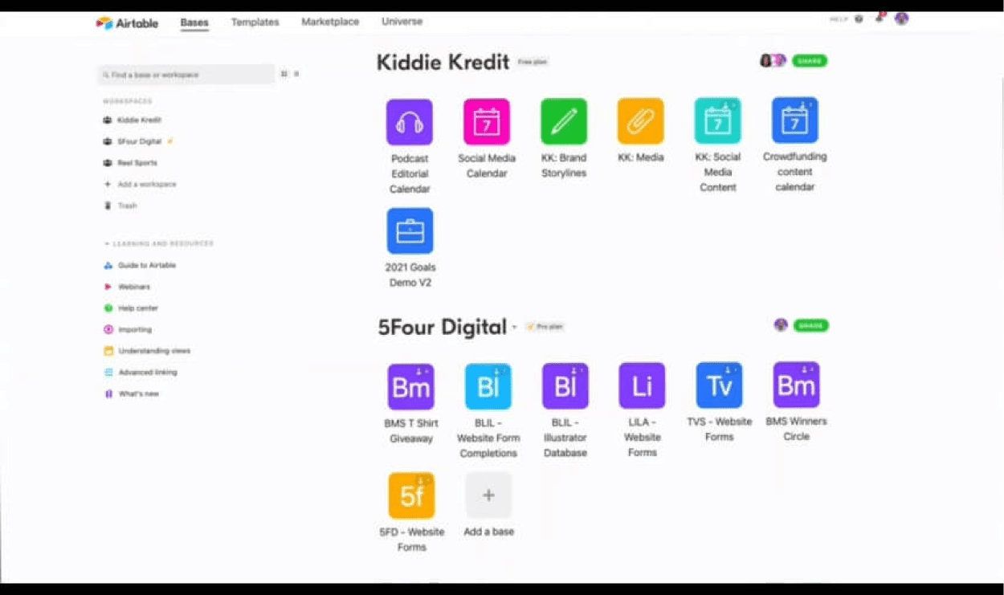The image size is (1004, 595).
Task: Open the KK: Media paperclip base
Action: tap(640, 122)
